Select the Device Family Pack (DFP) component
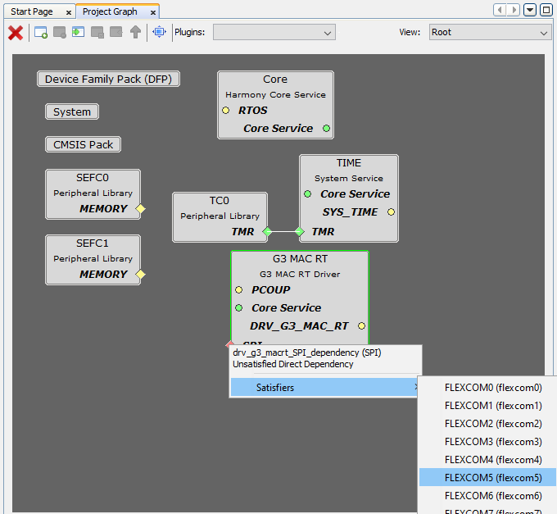Screen dimensions: 557x514 pos(108,79)
